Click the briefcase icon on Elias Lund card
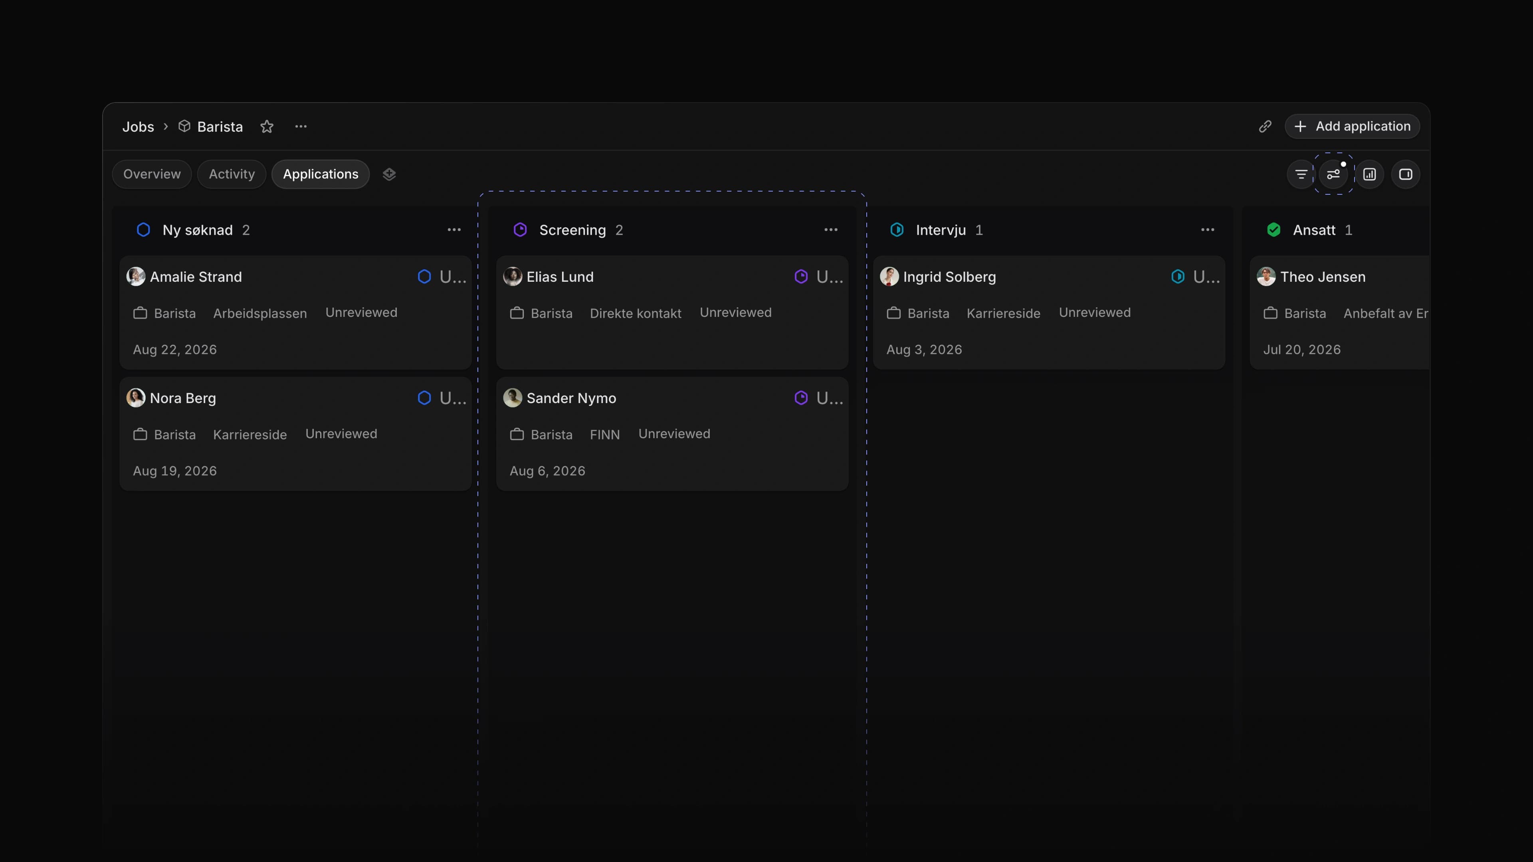The image size is (1533, 862). point(517,313)
